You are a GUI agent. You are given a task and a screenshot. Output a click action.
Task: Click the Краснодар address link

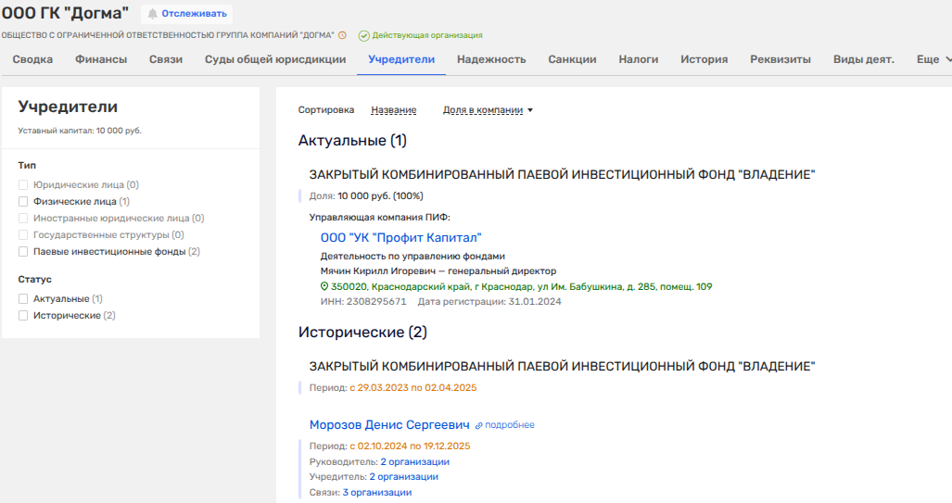pos(521,287)
